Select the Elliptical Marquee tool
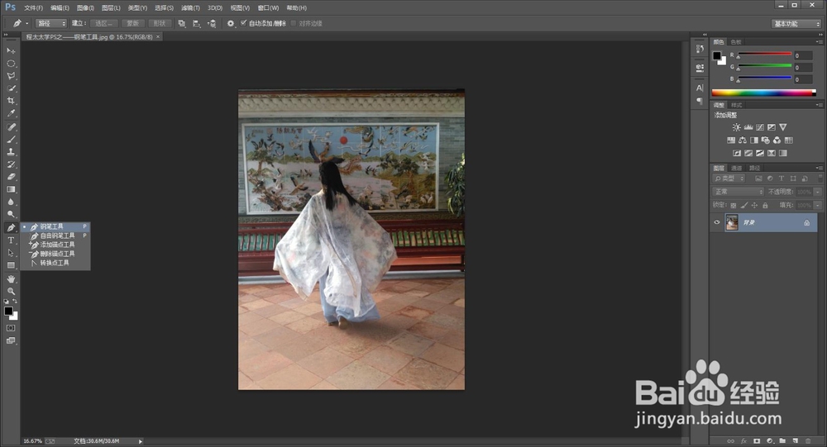This screenshot has height=447, width=827. coord(11,64)
